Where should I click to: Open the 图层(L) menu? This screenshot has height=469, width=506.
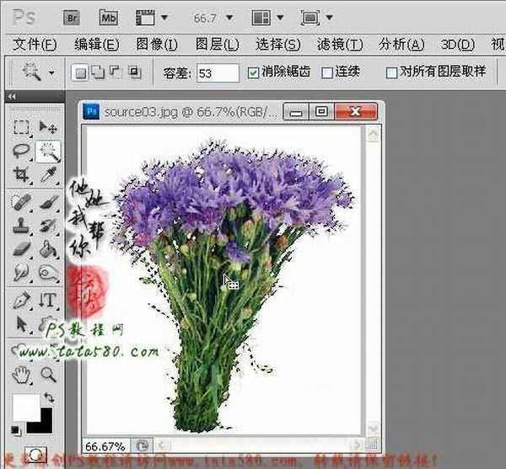[218, 45]
